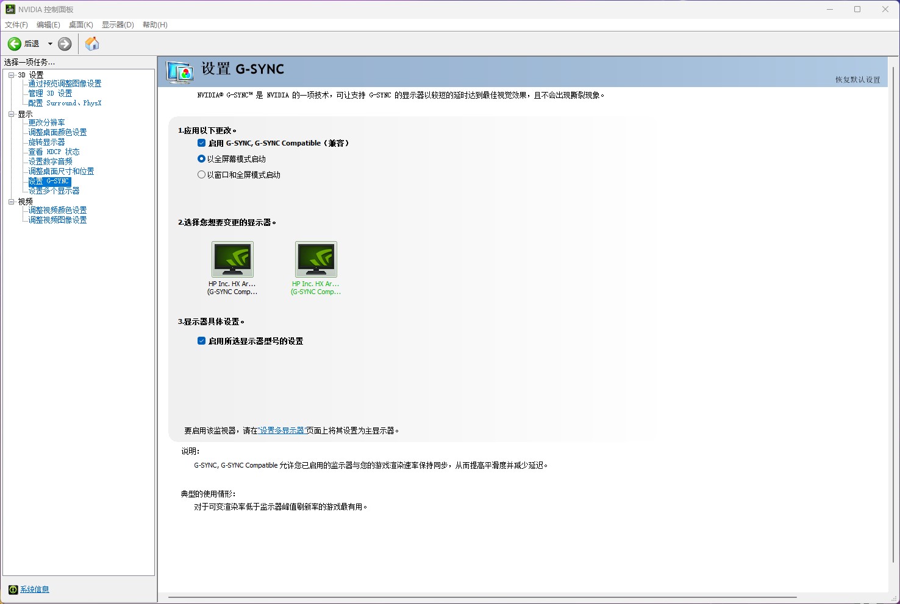The image size is (900, 604).
Task: Select 调整桌面尺寸和位置 in the tree
Action: (x=61, y=172)
